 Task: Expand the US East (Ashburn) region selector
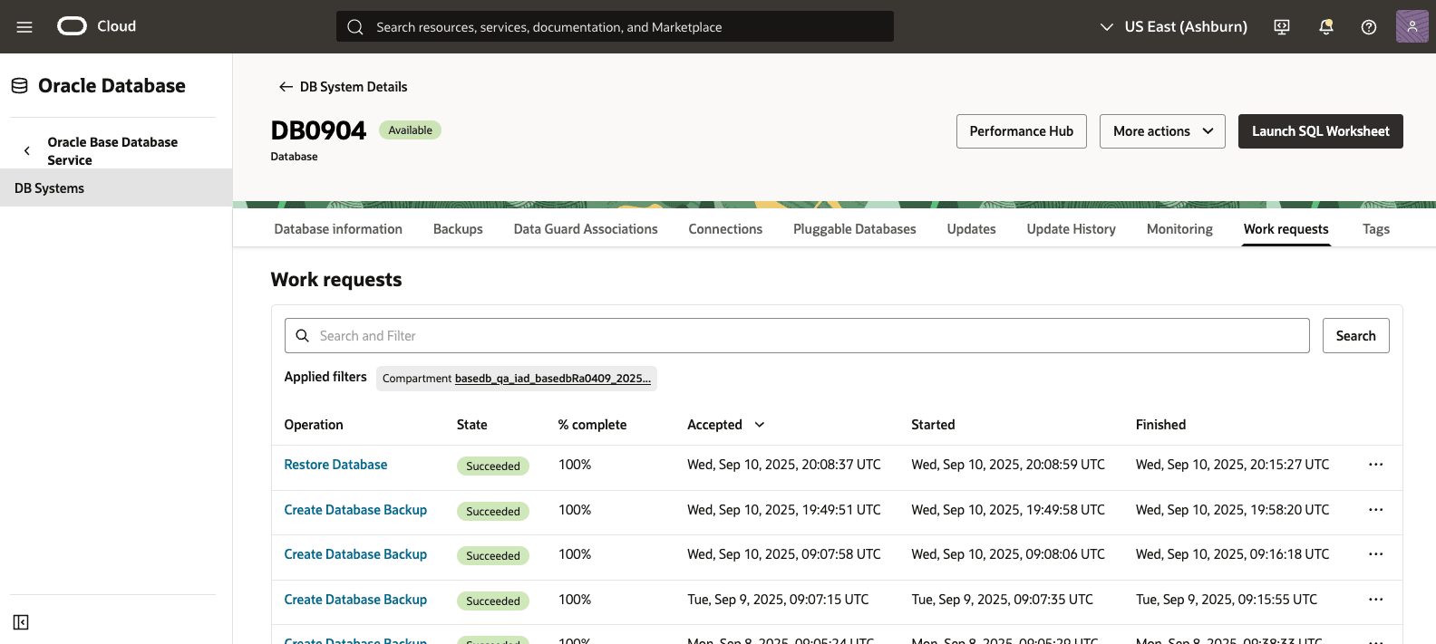point(1174,27)
